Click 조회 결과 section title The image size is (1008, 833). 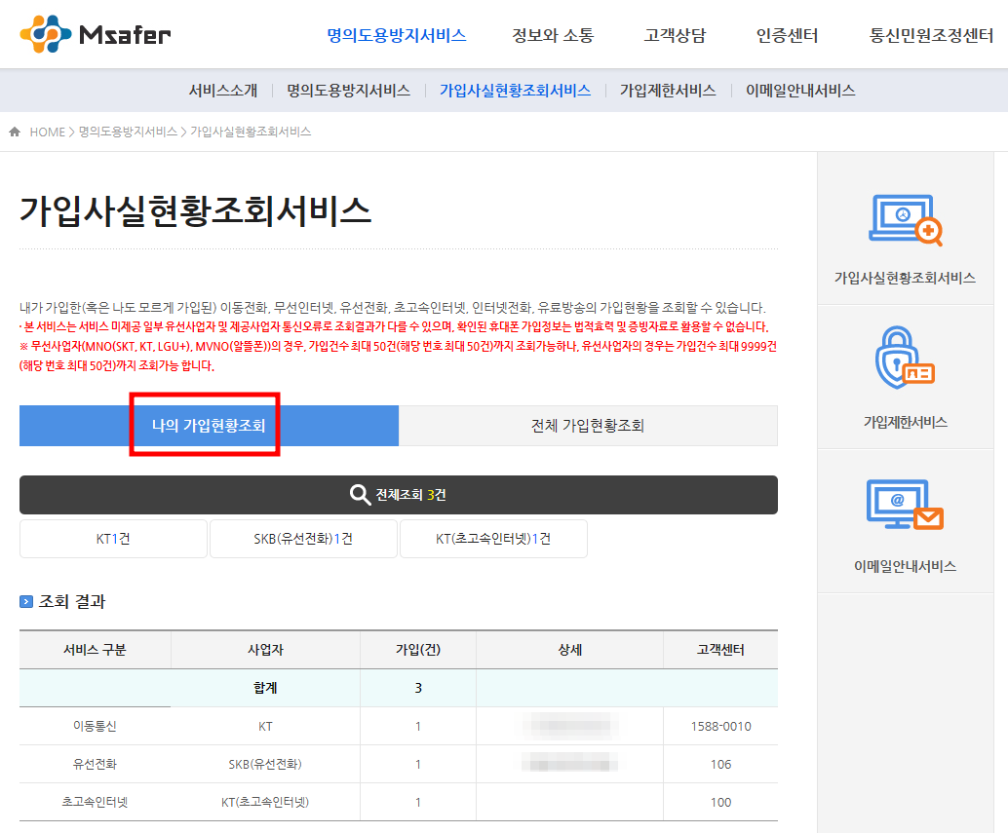(x=72, y=602)
